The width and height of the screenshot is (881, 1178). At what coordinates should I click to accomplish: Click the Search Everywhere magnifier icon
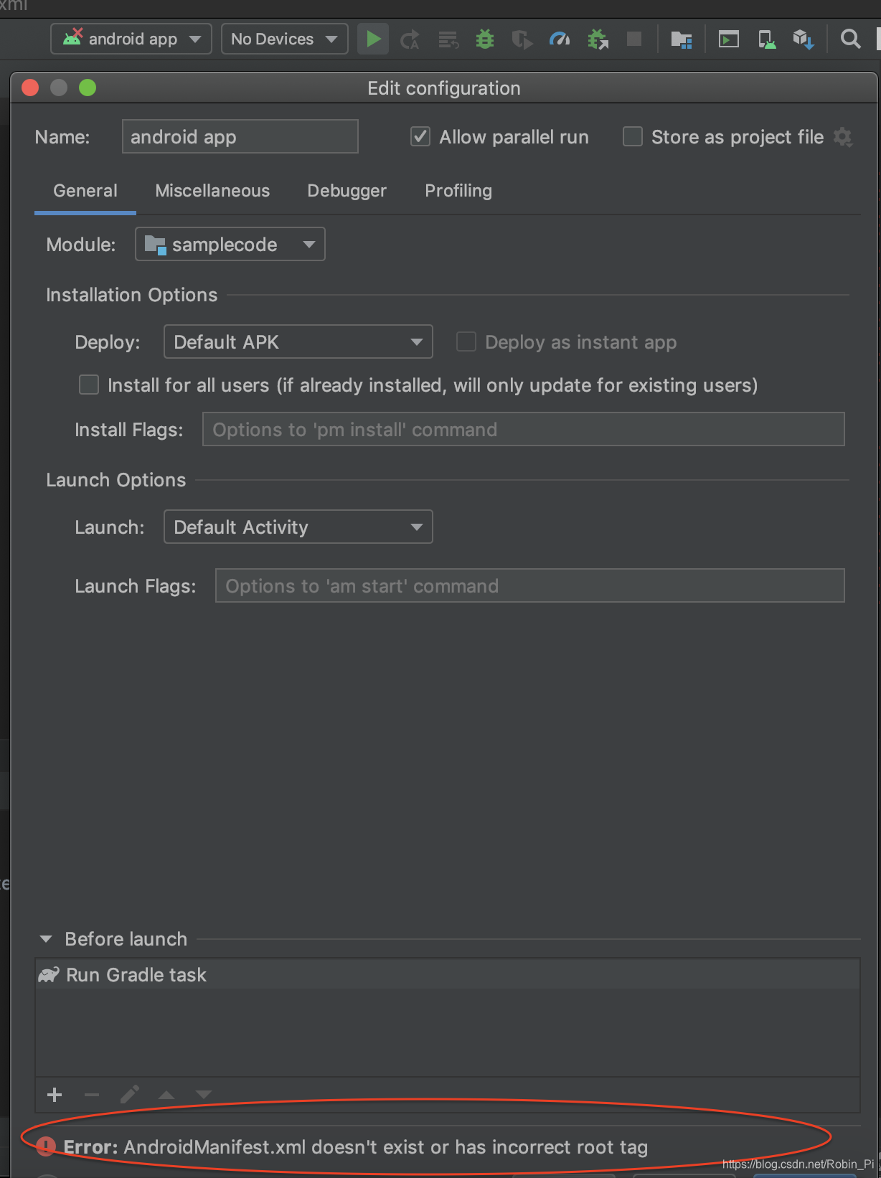851,39
